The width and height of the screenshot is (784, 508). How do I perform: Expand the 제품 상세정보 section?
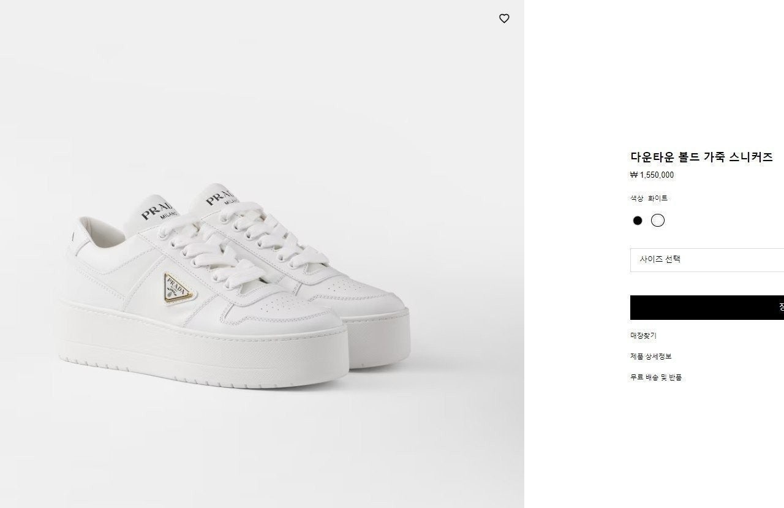click(650, 357)
